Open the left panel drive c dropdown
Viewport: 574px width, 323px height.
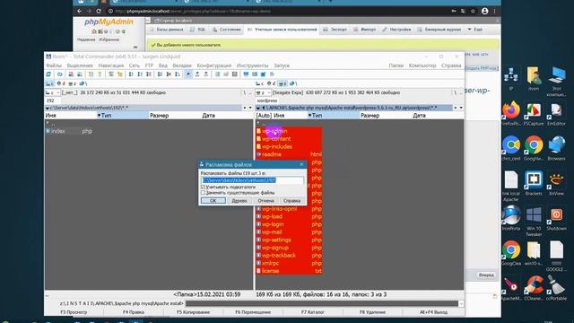(x=53, y=93)
